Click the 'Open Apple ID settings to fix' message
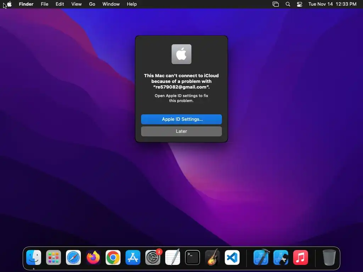 pyautogui.click(x=181, y=98)
